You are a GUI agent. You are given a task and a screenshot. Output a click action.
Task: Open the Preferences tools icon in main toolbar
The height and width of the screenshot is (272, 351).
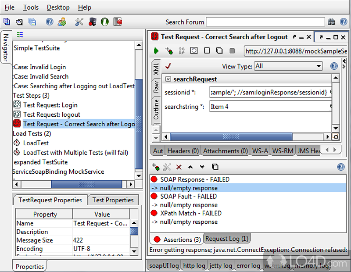tap(79, 21)
